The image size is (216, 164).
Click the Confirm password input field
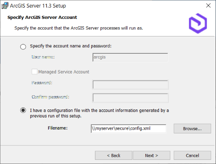(x=130, y=98)
